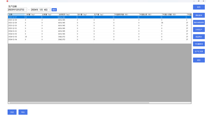
Task: Open 成品统计 finished goods statistics
Action: click(199, 37)
